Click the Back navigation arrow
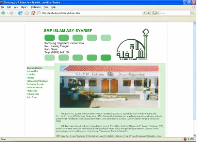The image size is (197, 142). click(x=3, y=13)
